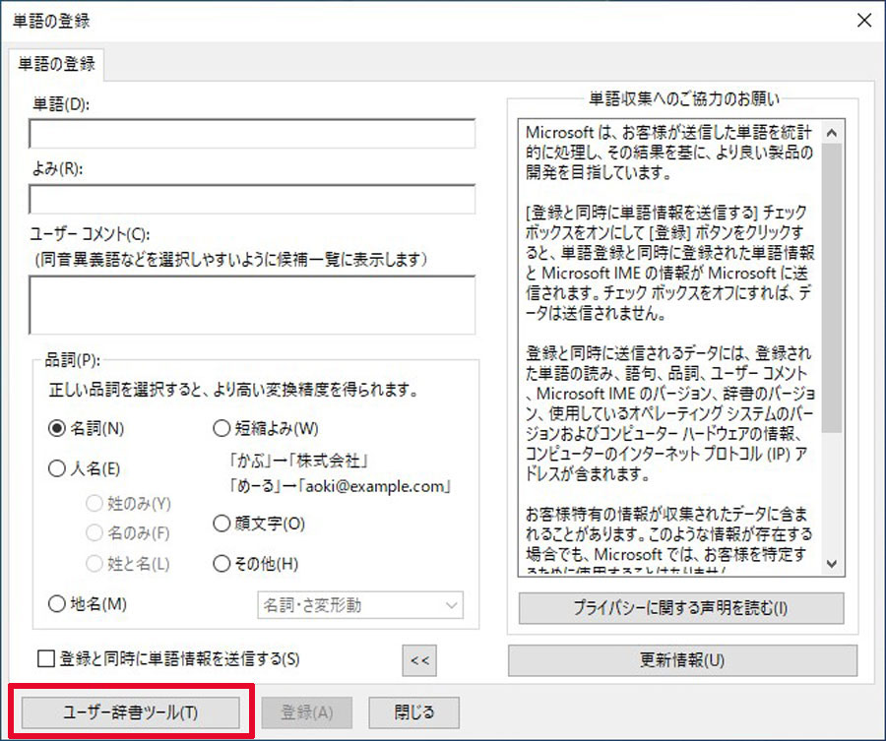Click the 登録(A) button
Viewport: 886px width, 741px height.
point(307,712)
